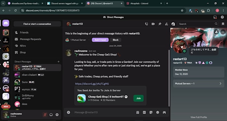The height and width of the screenshot is (121, 227).
Task: Open Message Requests
Action: 37,39
